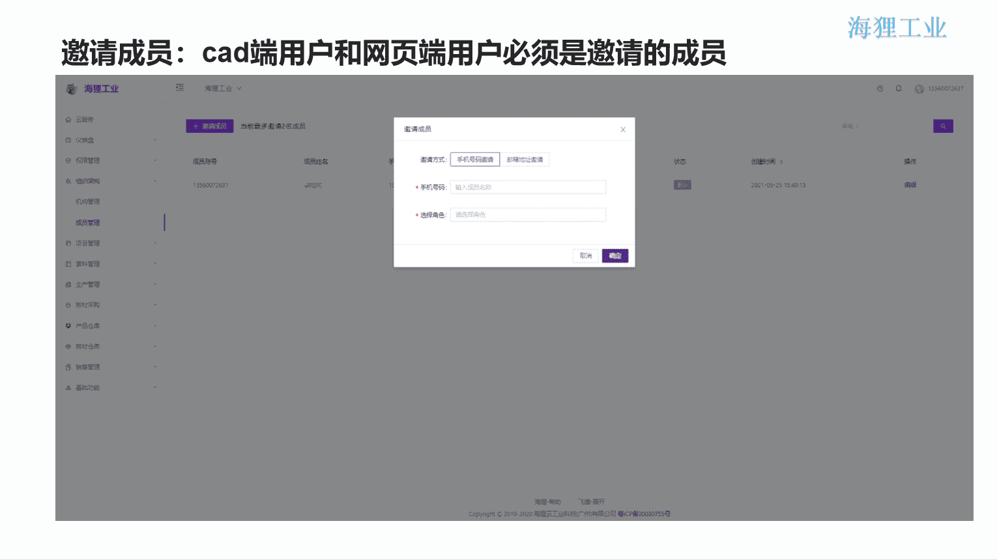This screenshot has height=560, width=997.
Task: Click the help question-mark icon in header
Action: tap(880, 89)
